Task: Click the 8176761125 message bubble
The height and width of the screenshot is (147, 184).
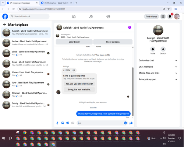Action: click(69, 71)
